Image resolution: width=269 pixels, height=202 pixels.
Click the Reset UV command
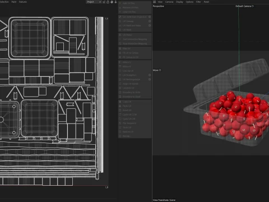134,110
